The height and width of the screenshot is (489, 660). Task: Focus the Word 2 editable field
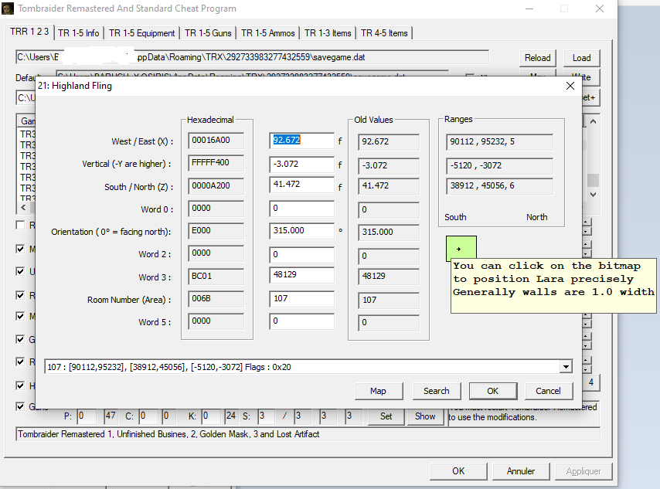pyautogui.click(x=302, y=255)
